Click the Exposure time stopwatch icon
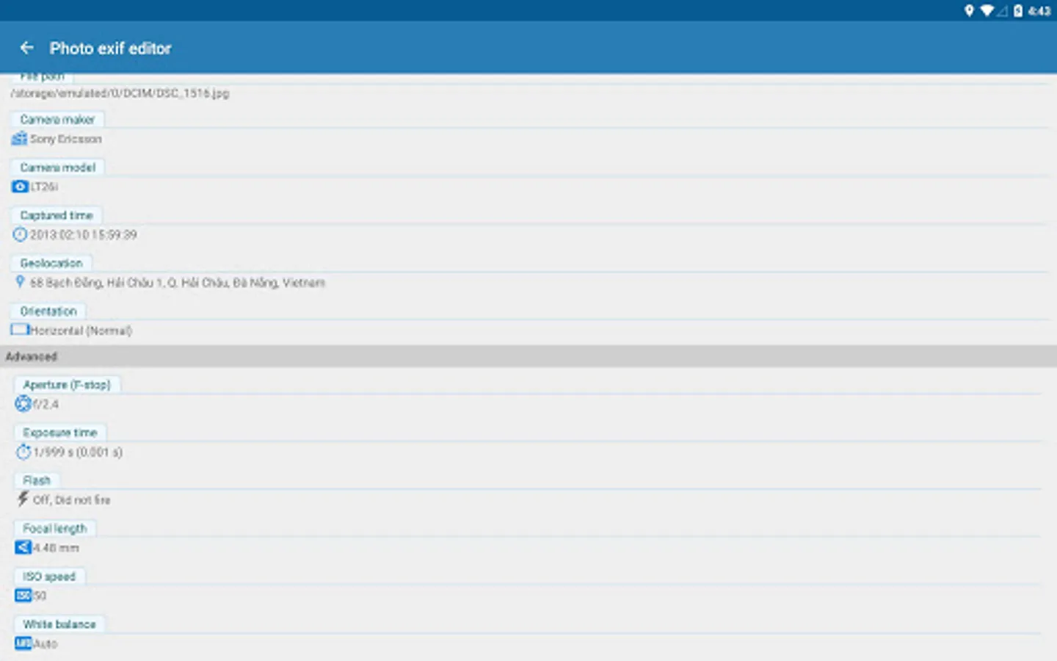Viewport: 1057px width, 661px height. (x=23, y=452)
